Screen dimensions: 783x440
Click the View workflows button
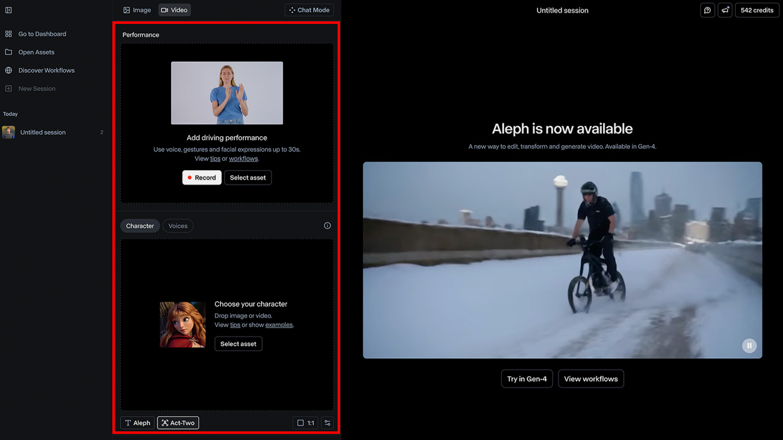(x=591, y=379)
